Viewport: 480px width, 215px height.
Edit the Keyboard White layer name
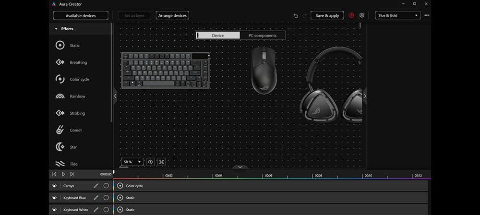96,210
